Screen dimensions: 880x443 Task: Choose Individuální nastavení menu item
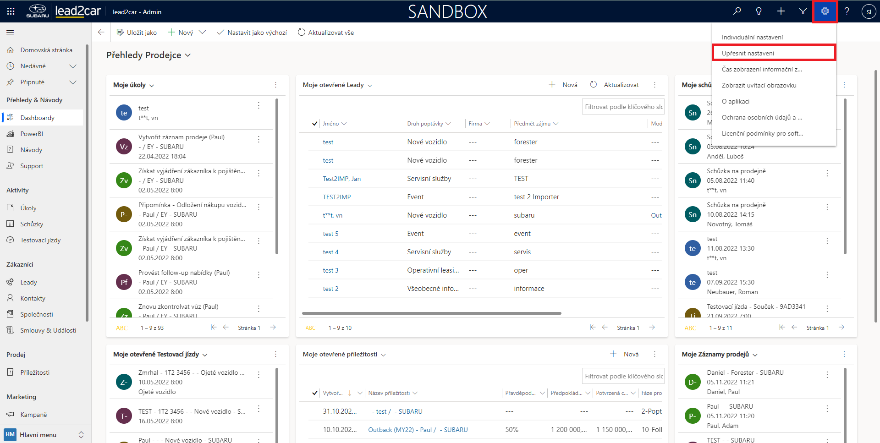(752, 37)
